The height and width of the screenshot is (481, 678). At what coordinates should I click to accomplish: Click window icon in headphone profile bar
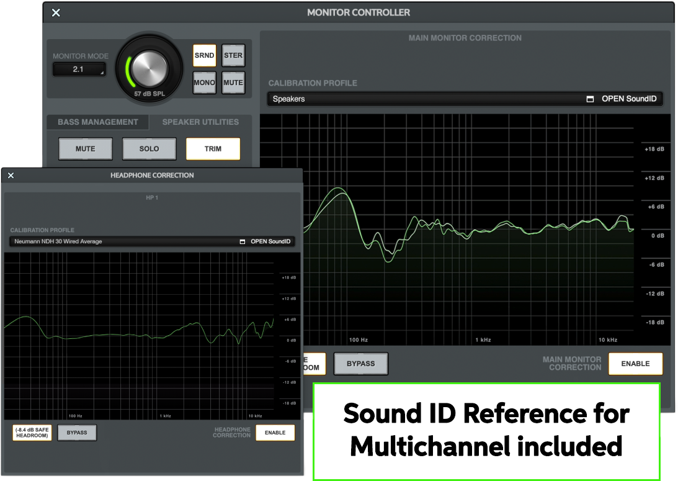[243, 242]
